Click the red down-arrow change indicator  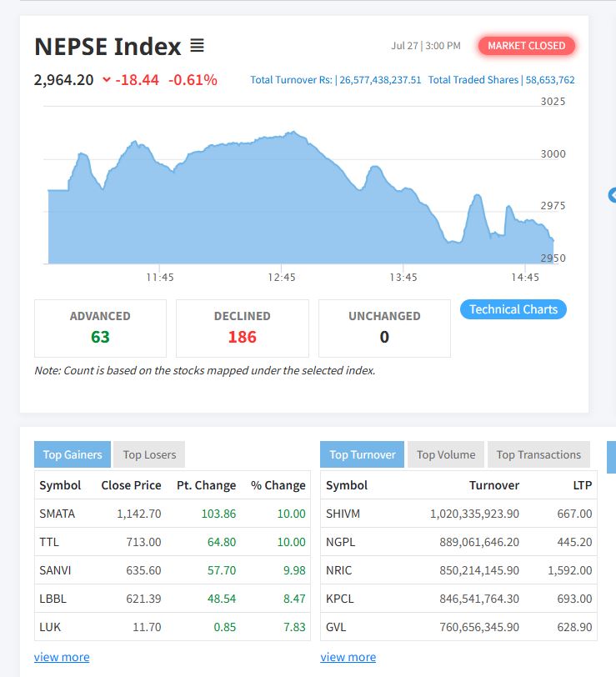coord(107,80)
